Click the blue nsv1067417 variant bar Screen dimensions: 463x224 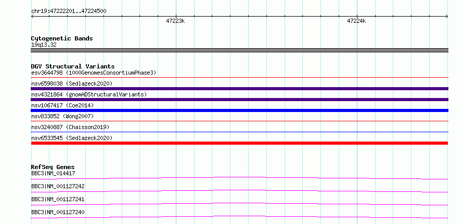click(239, 110)
